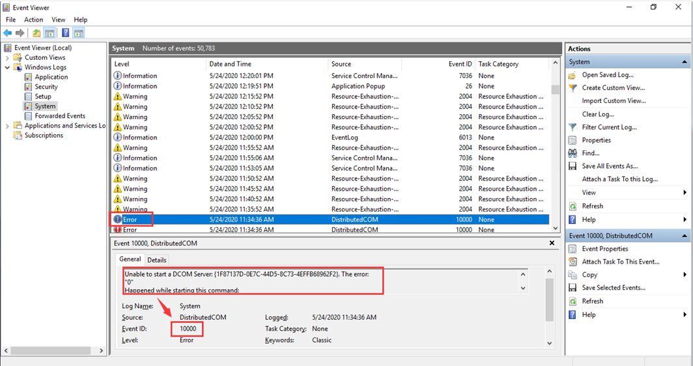Sort by the Level column header
Viewport: 693px width, 366px height.
tap(159, 64)
